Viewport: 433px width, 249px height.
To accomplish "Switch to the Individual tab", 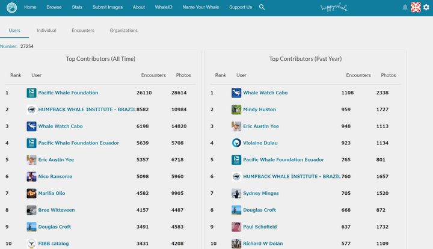I will 46,30.
